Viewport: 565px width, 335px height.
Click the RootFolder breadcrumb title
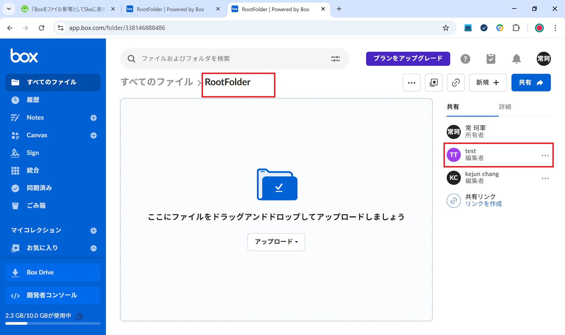click(x=227, y=82)
